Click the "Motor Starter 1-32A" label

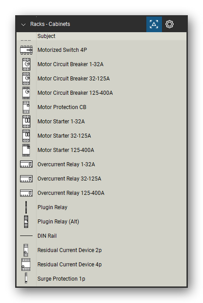coord(61,122)
